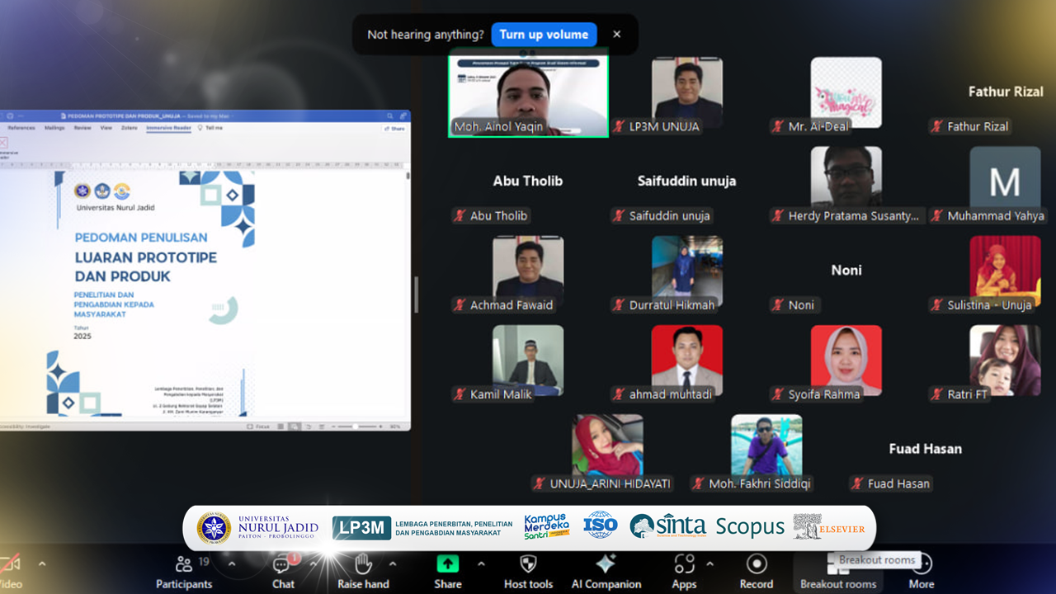
Task: Click the Turn up volume button
Action: click(544, 35)
